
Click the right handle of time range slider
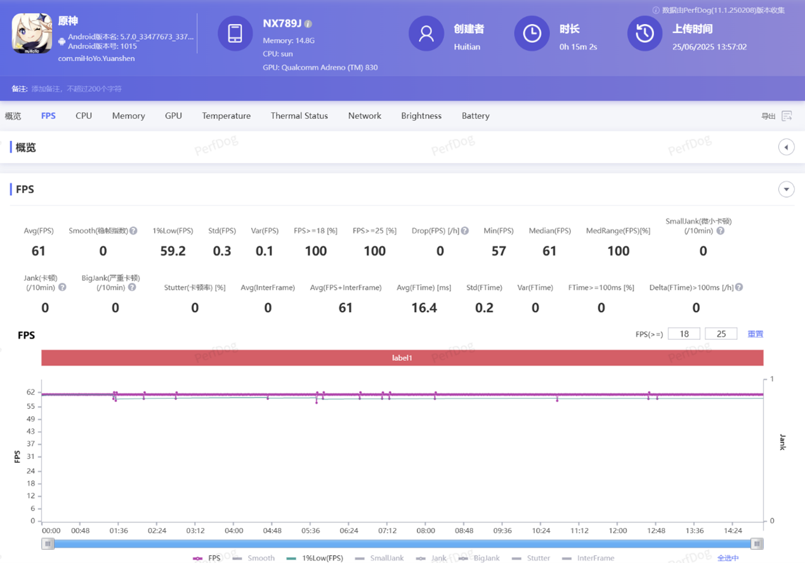[x=757, y=544]
